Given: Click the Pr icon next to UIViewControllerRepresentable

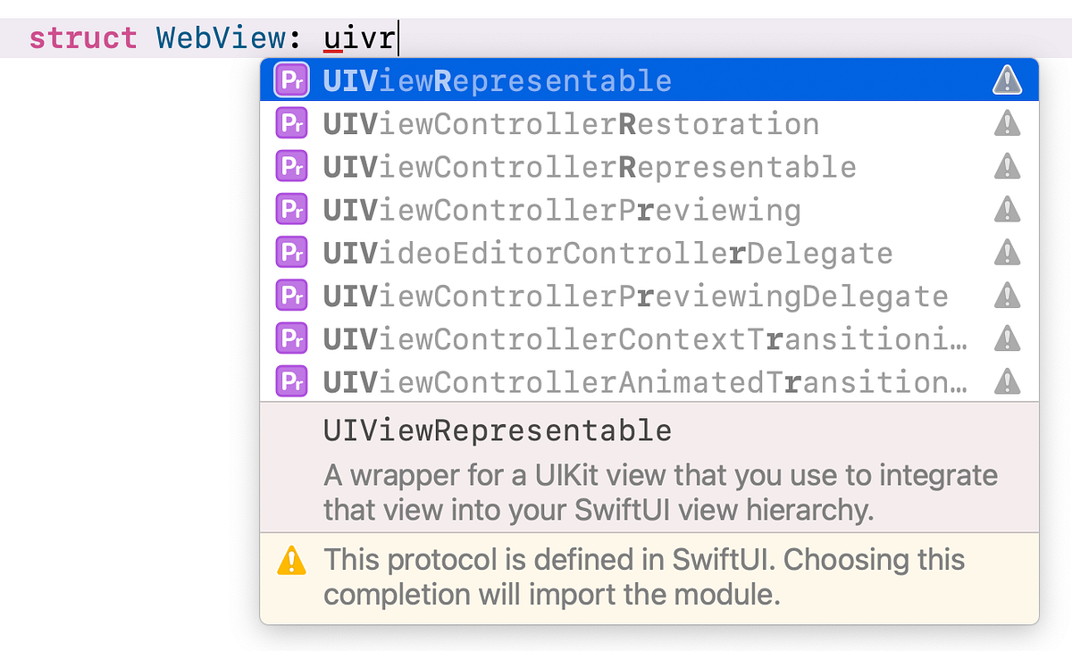Looking at the screenshot, I should [291, 165].
